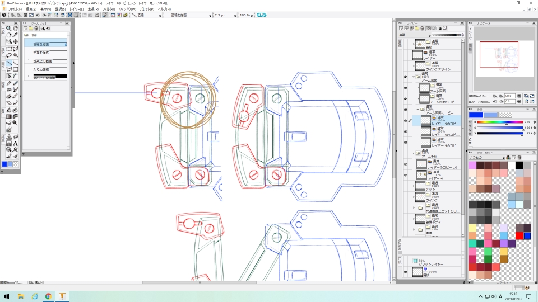Choose 端の平らな直線 in tool set list
Screen dimensions: 538x302
45,77
